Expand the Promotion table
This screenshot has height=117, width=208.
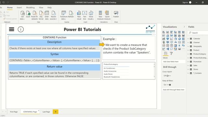click(x=188, y=62)
